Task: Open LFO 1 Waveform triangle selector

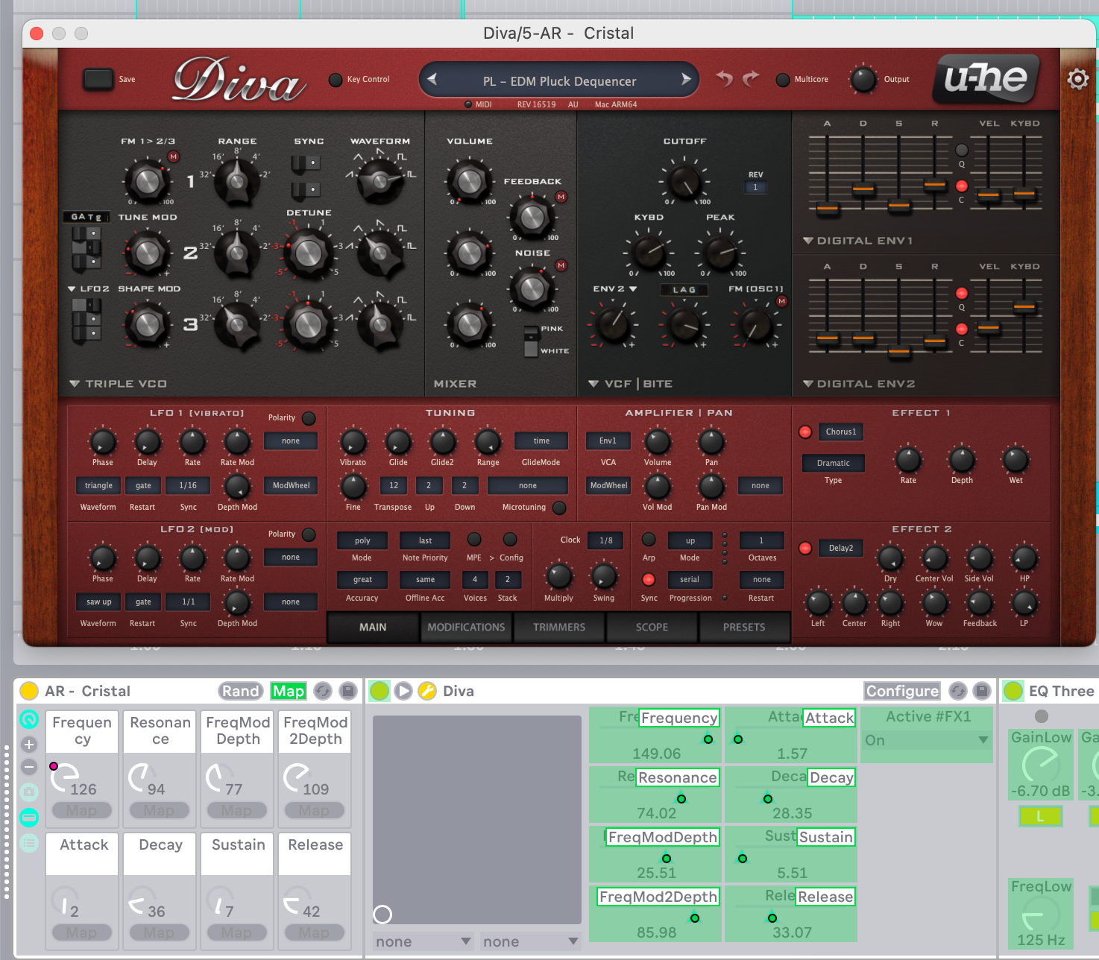Action: [98, 485]
